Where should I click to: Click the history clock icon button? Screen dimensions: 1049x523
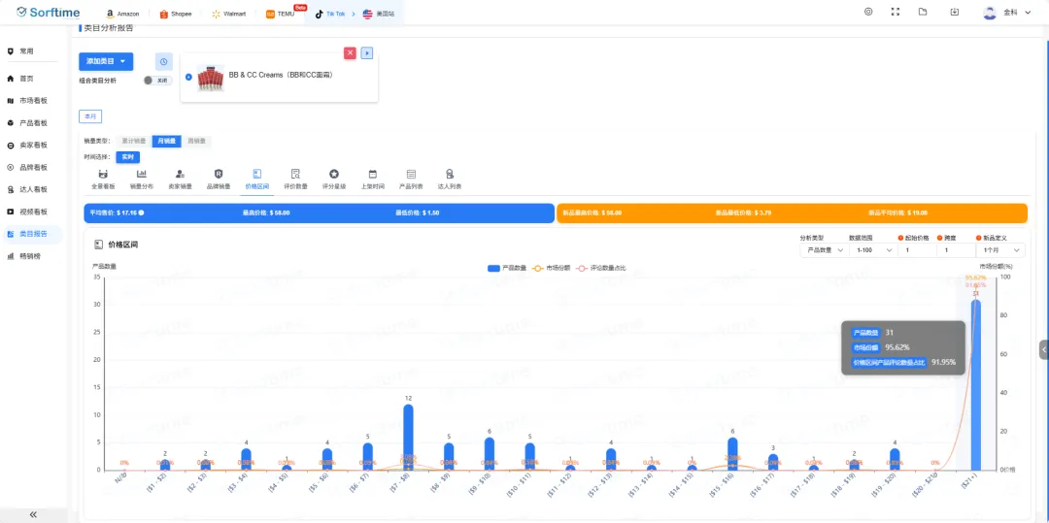164,61
